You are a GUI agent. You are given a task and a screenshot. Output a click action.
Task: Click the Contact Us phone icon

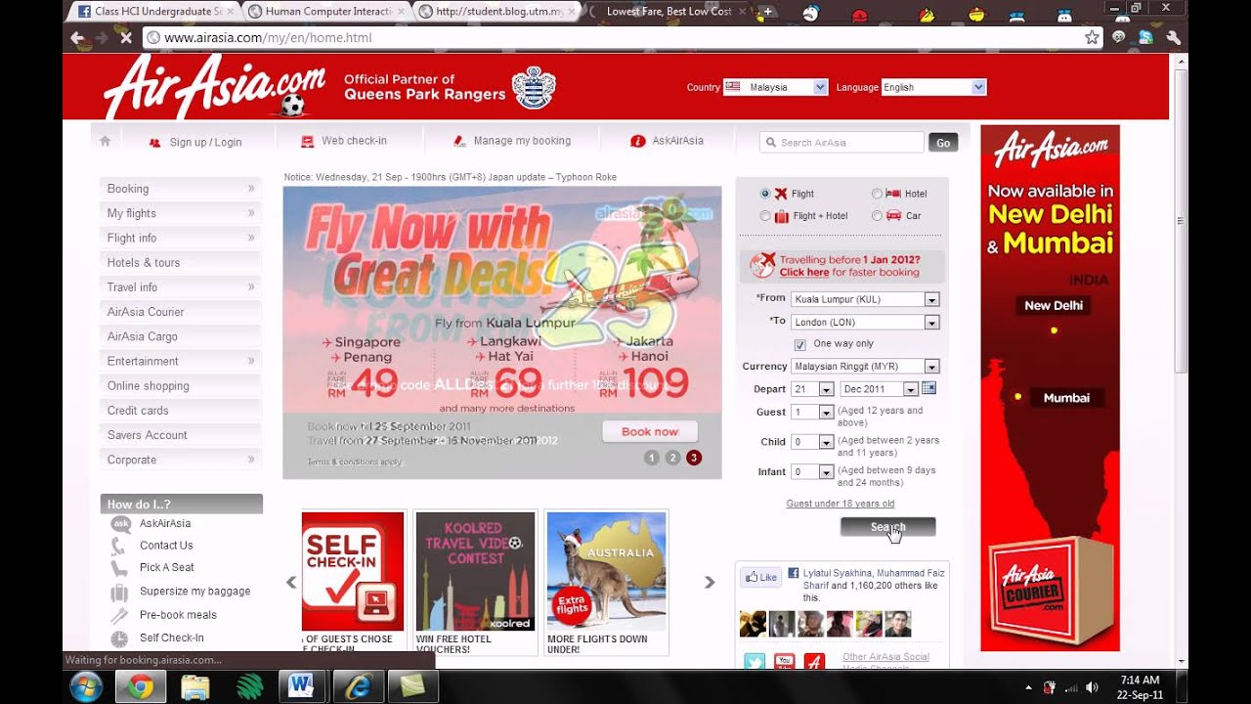[119, 546]
